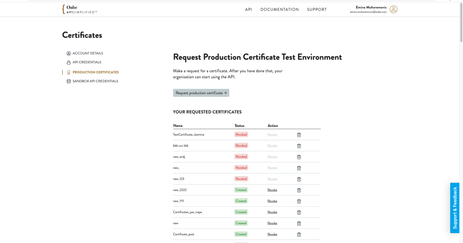This screenshot has height=243, width=463.
Task: Click the Revoked badge in new_123 row
Action: point(241,179)
